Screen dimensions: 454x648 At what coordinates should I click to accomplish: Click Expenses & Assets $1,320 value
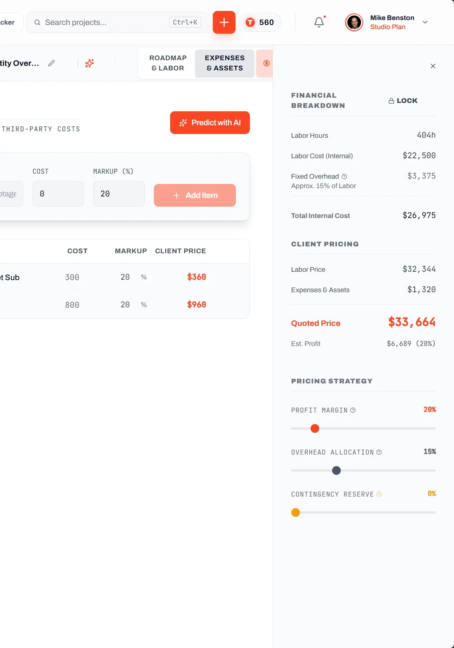tap(421, 290)
